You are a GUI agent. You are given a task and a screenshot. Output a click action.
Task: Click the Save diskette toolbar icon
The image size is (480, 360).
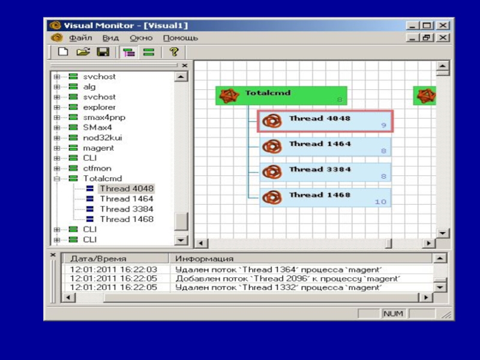pos(103,52)
